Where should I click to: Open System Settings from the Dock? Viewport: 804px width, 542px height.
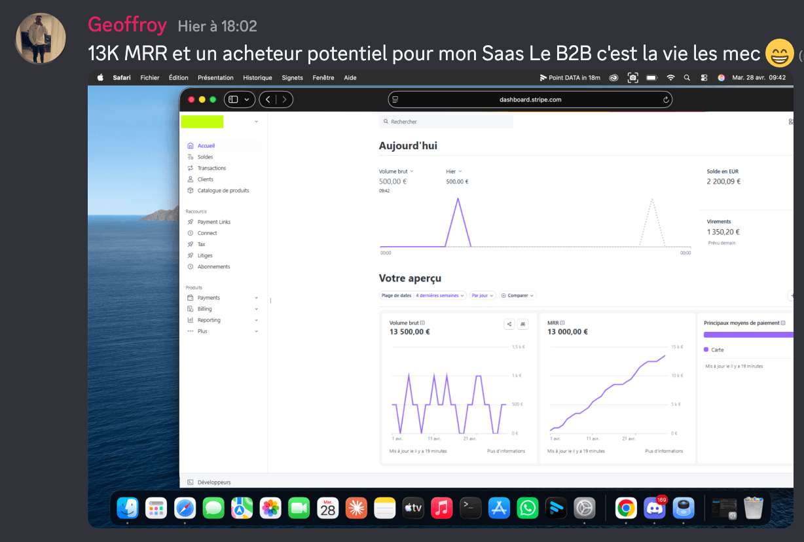pyautogui.click(x=585, y=507)
